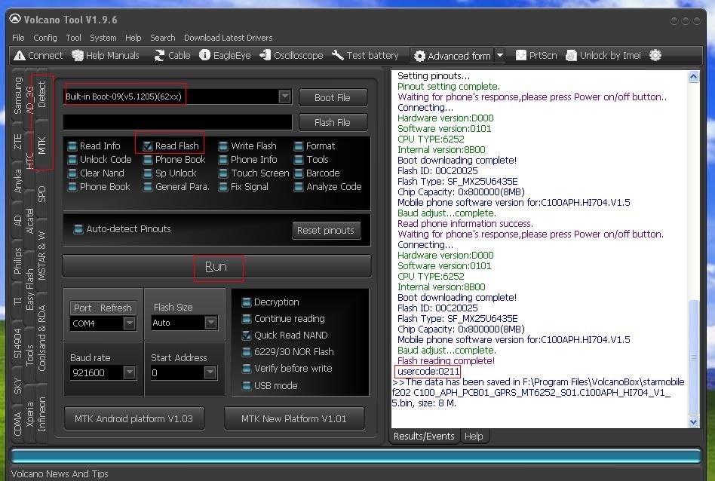This screenshot has height=481, width=715.
Task: Check the Clear Nand option
Action: point(72,173)
